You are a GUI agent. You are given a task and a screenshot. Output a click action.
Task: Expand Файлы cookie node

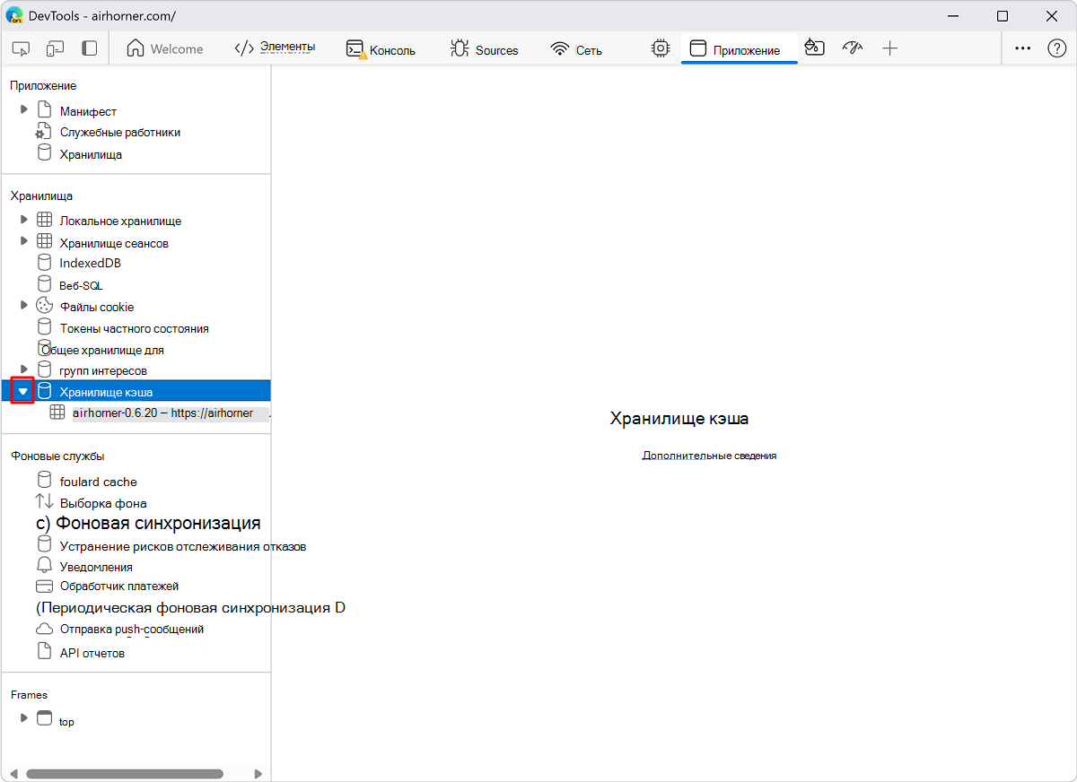[24, 305]
